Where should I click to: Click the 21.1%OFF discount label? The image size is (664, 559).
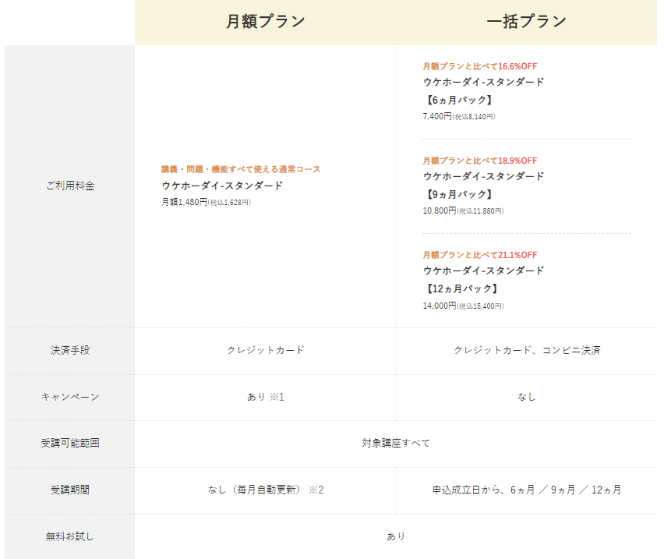click(480, 255)
